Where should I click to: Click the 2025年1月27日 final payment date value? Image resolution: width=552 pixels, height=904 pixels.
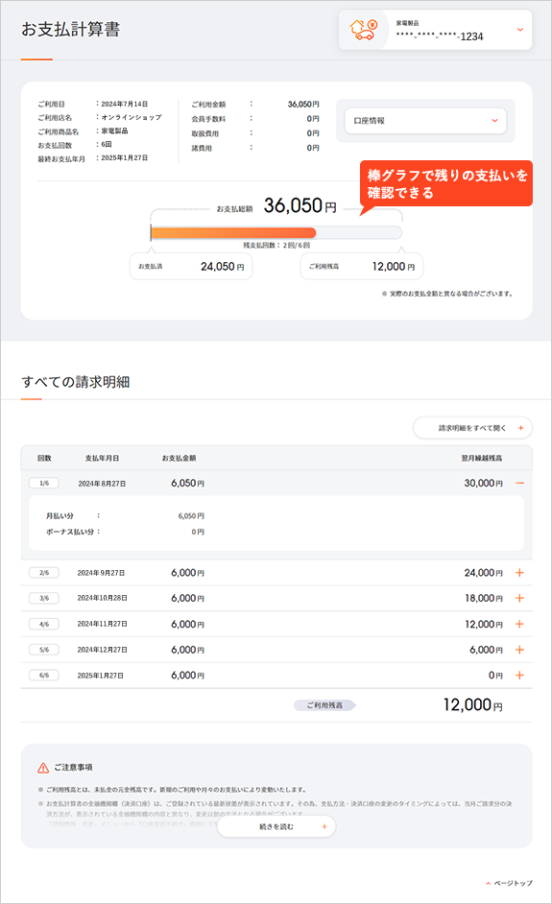point(125,157)
